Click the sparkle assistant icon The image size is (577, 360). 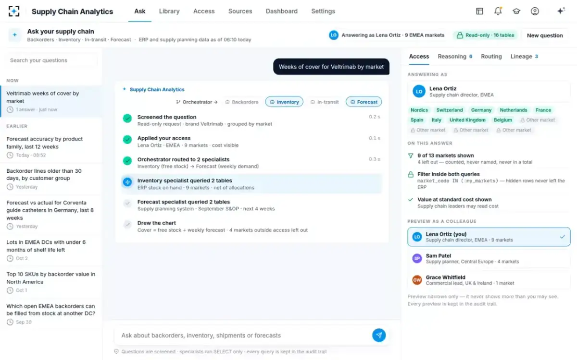pyautogui.click(x=561, y=11)
